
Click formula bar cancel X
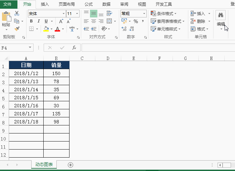coord(50,48)
